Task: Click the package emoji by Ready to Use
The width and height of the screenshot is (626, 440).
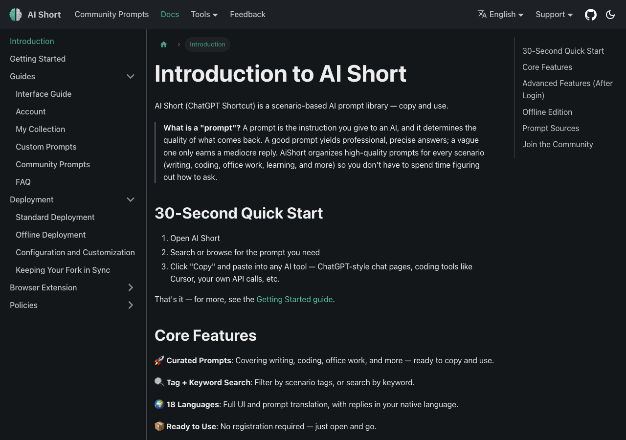Action: pos(159,426)
